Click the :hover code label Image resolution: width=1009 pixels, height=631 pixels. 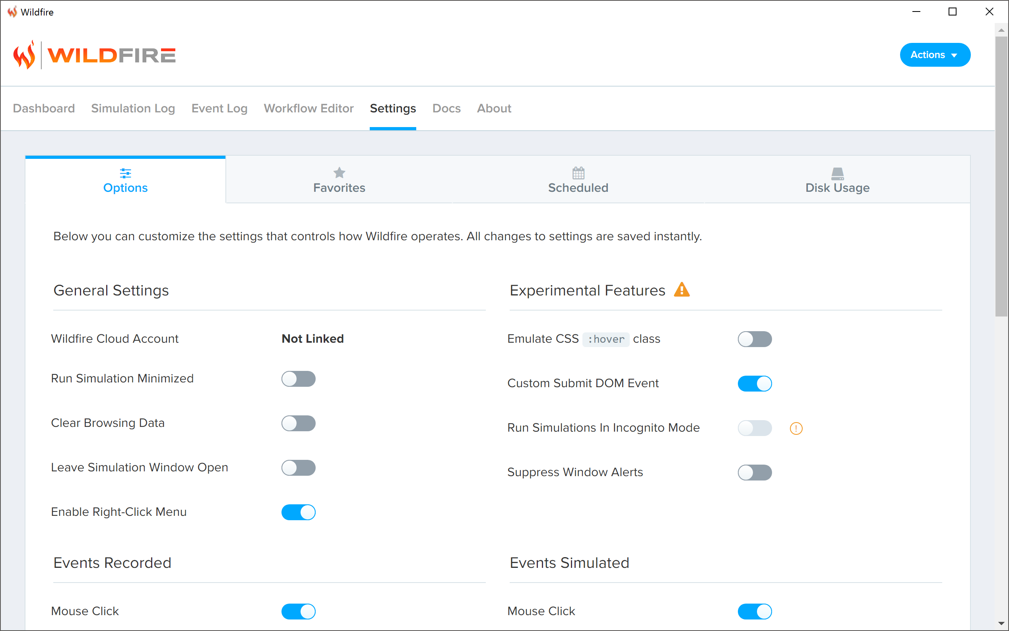tap(606, 339)
